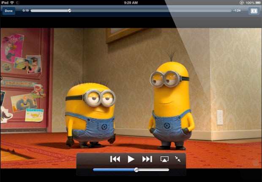Viewport: 262px width, 182px height.
Task: Tap Done to close the video
Action: (x=8, y=11)
